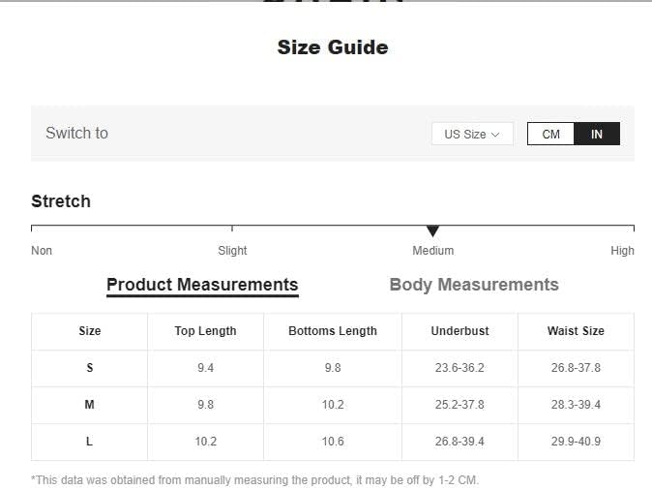Click the Top Length column header
The height and width of the screenshot is (490, 652).
(x=205, y=331)
